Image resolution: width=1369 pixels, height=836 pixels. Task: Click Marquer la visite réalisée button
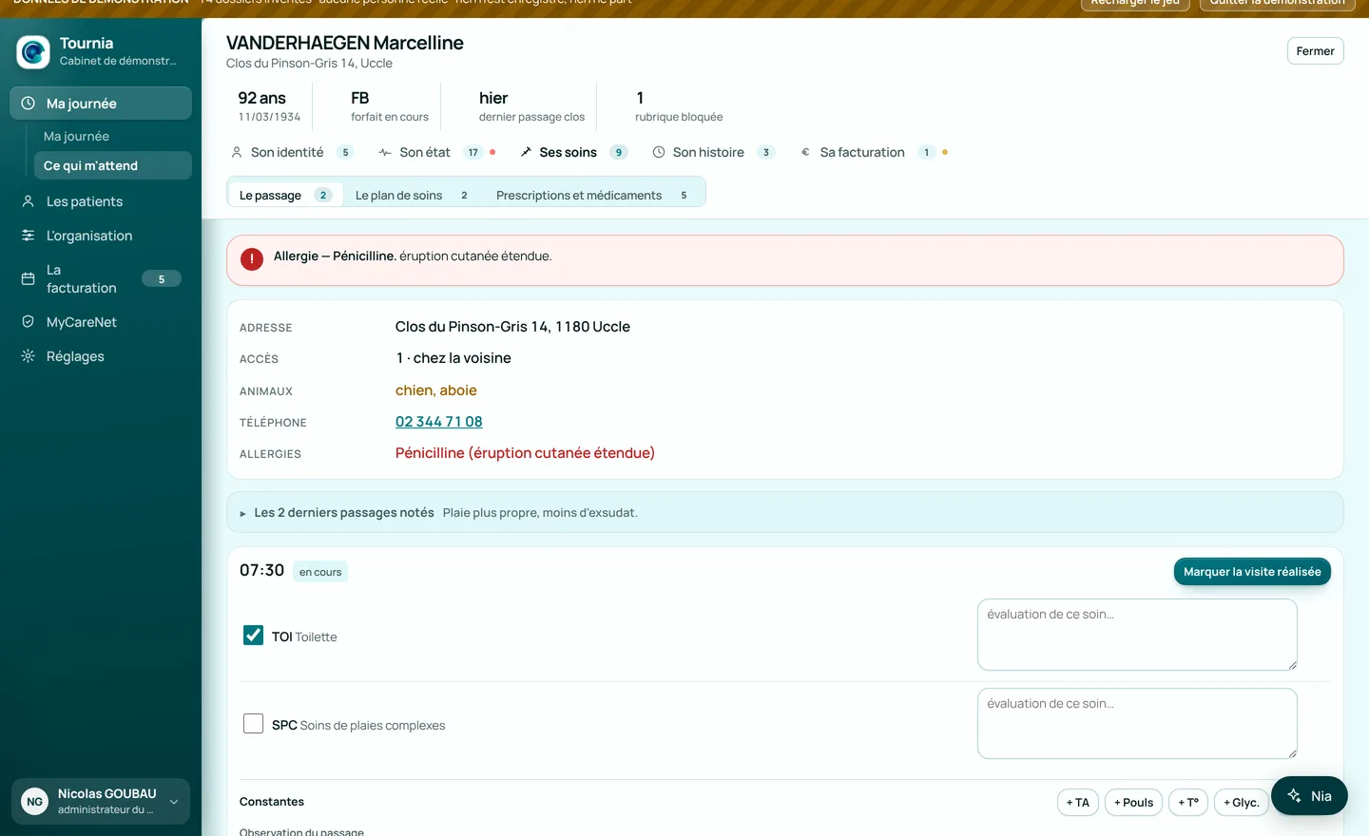(x=1252, y=572)
